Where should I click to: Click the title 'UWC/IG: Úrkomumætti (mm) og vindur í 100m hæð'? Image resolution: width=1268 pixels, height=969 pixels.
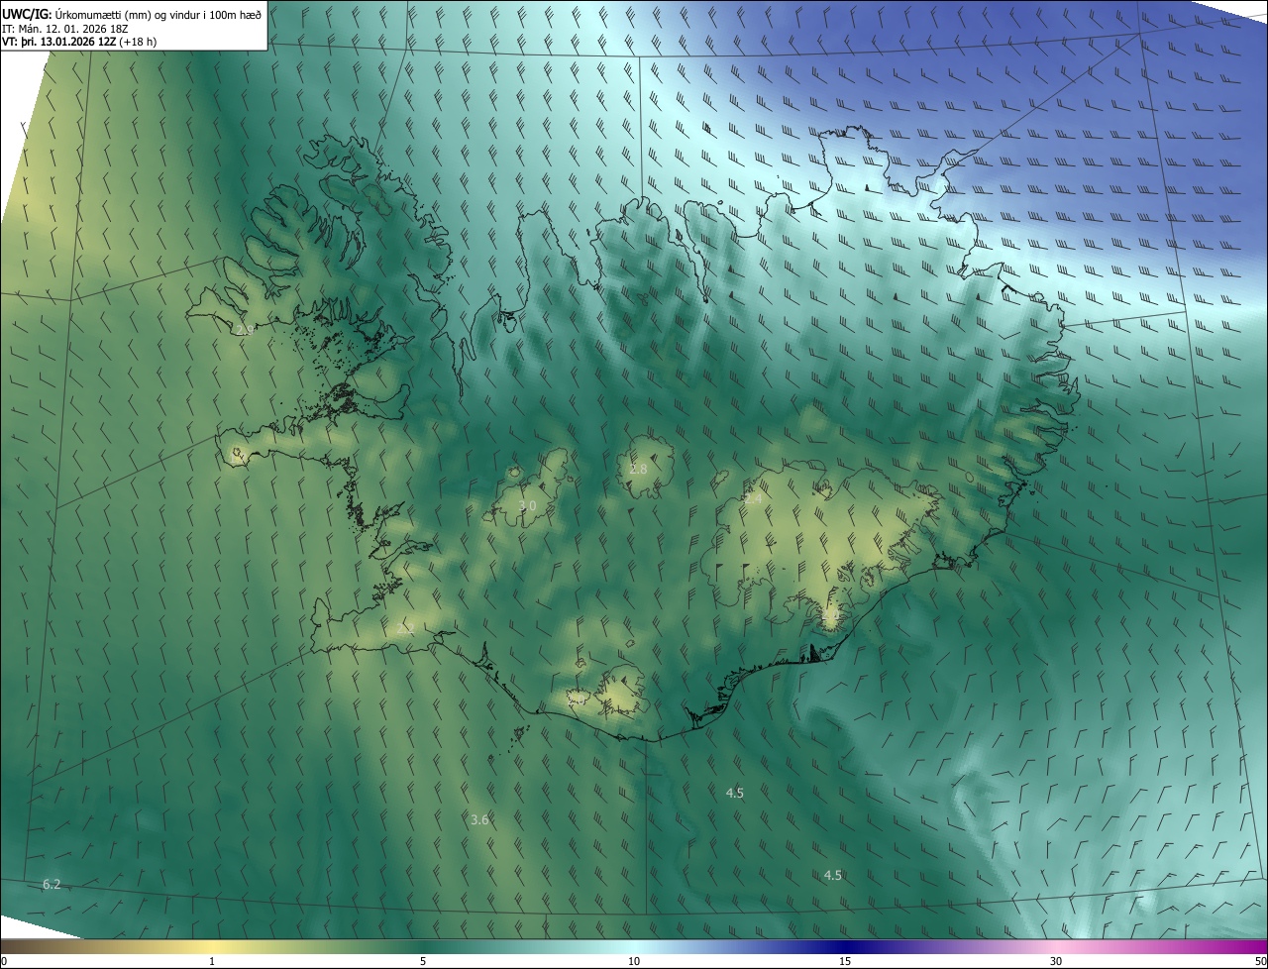tap(133, 14)
